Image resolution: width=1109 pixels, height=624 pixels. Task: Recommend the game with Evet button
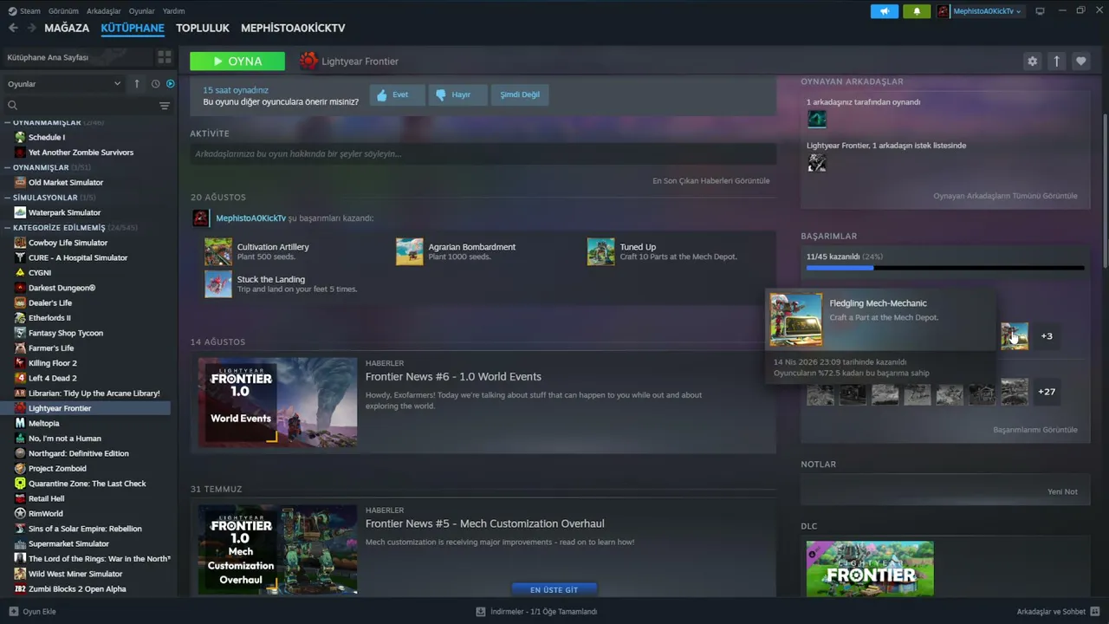pyautogui.click(x=398, y=94)
